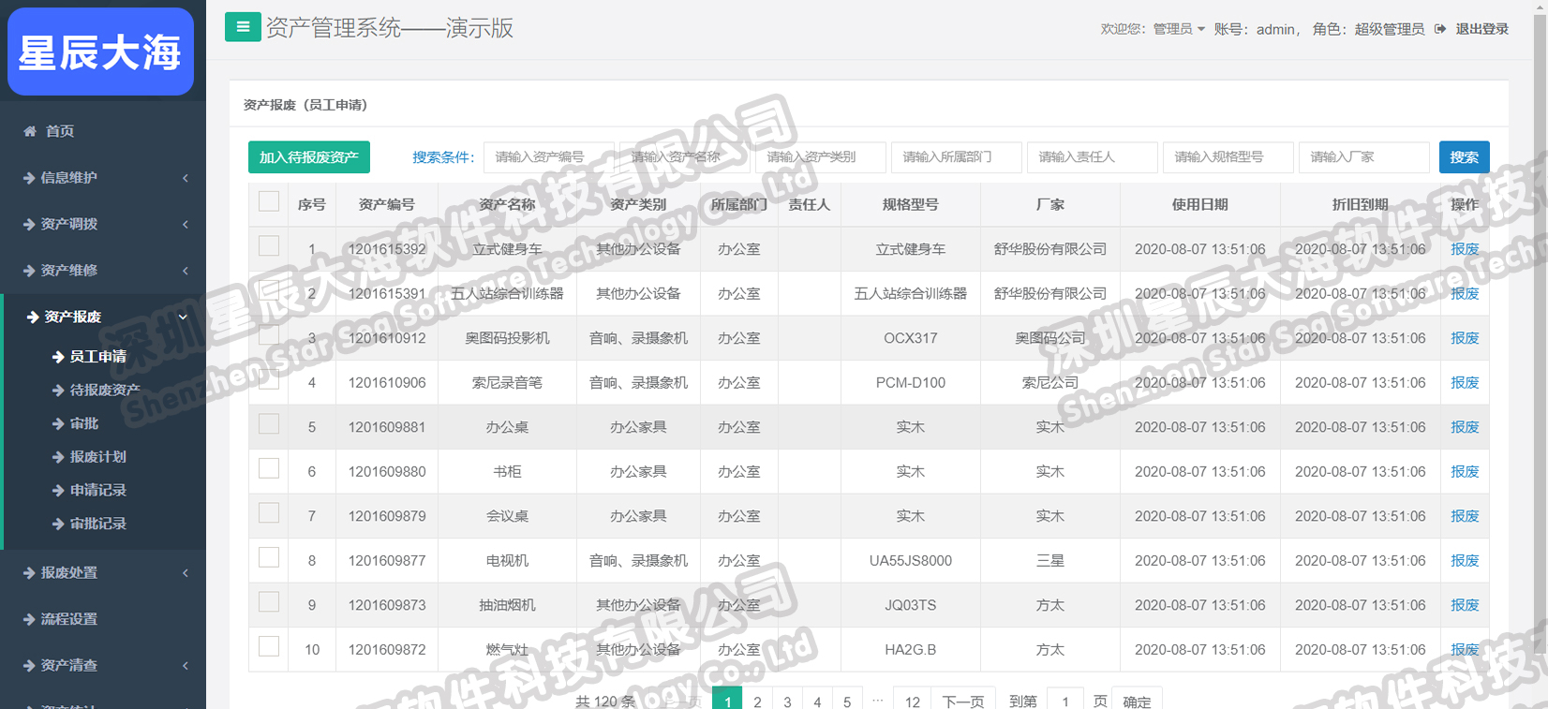The height and width of the screenshot is (709, 1548).
Task: Click 报废 link for asset 1201615392
Action: [1465, 249]
